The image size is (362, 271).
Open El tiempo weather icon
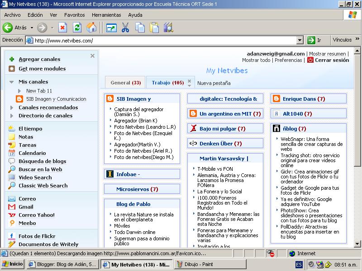click(x=12, y=129)
